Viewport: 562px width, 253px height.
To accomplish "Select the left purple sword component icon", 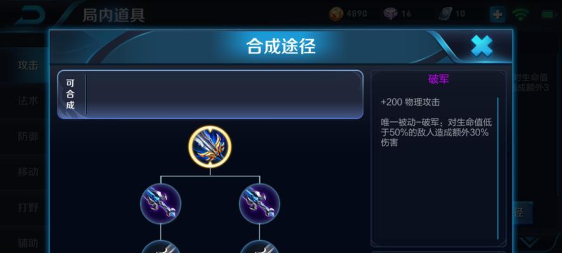I will [160, 204].
